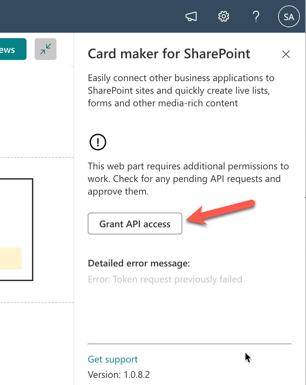Click Grant API access

point(135,224)
